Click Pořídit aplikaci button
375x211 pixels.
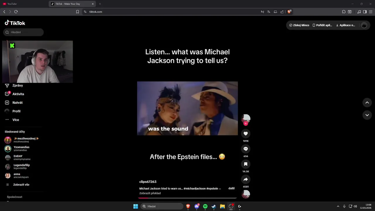tap(322, 25)
